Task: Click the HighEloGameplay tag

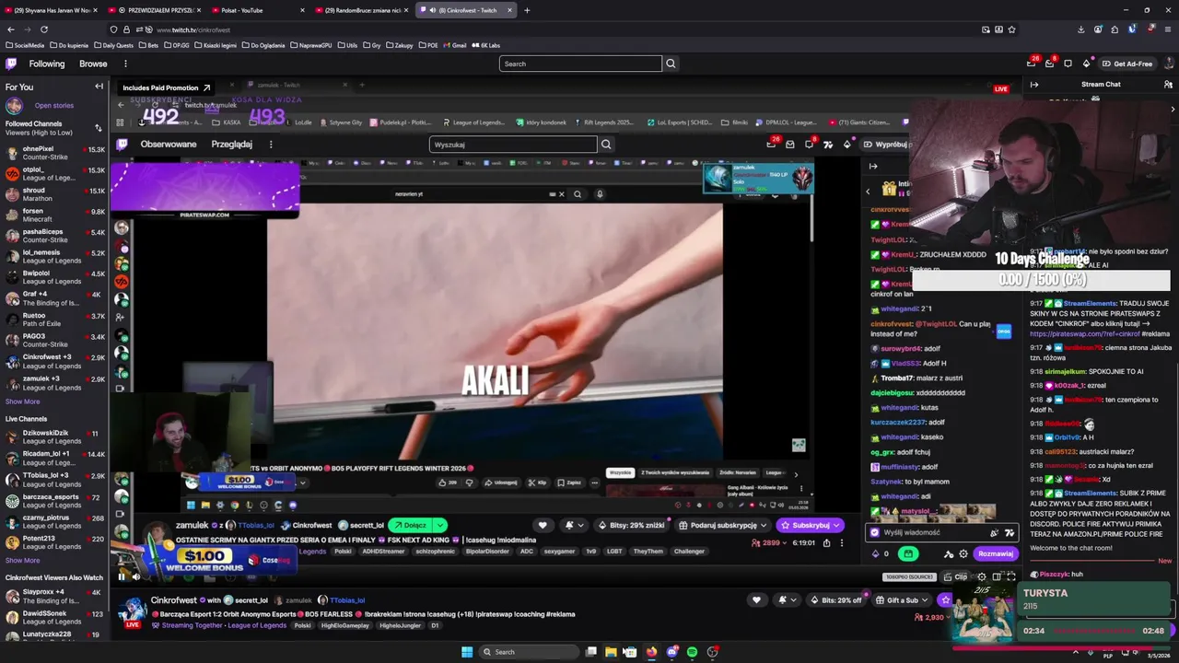Action: pyautogui.click(x=344, y=625)
